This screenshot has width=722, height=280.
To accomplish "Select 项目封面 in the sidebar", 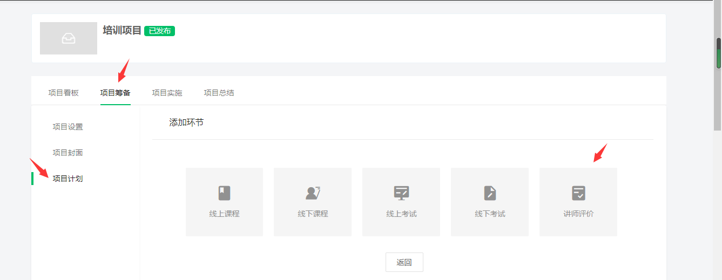I will click(x=68, y=153).
